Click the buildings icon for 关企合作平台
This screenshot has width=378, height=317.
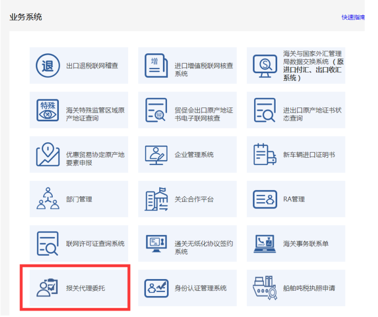(156, 199)
